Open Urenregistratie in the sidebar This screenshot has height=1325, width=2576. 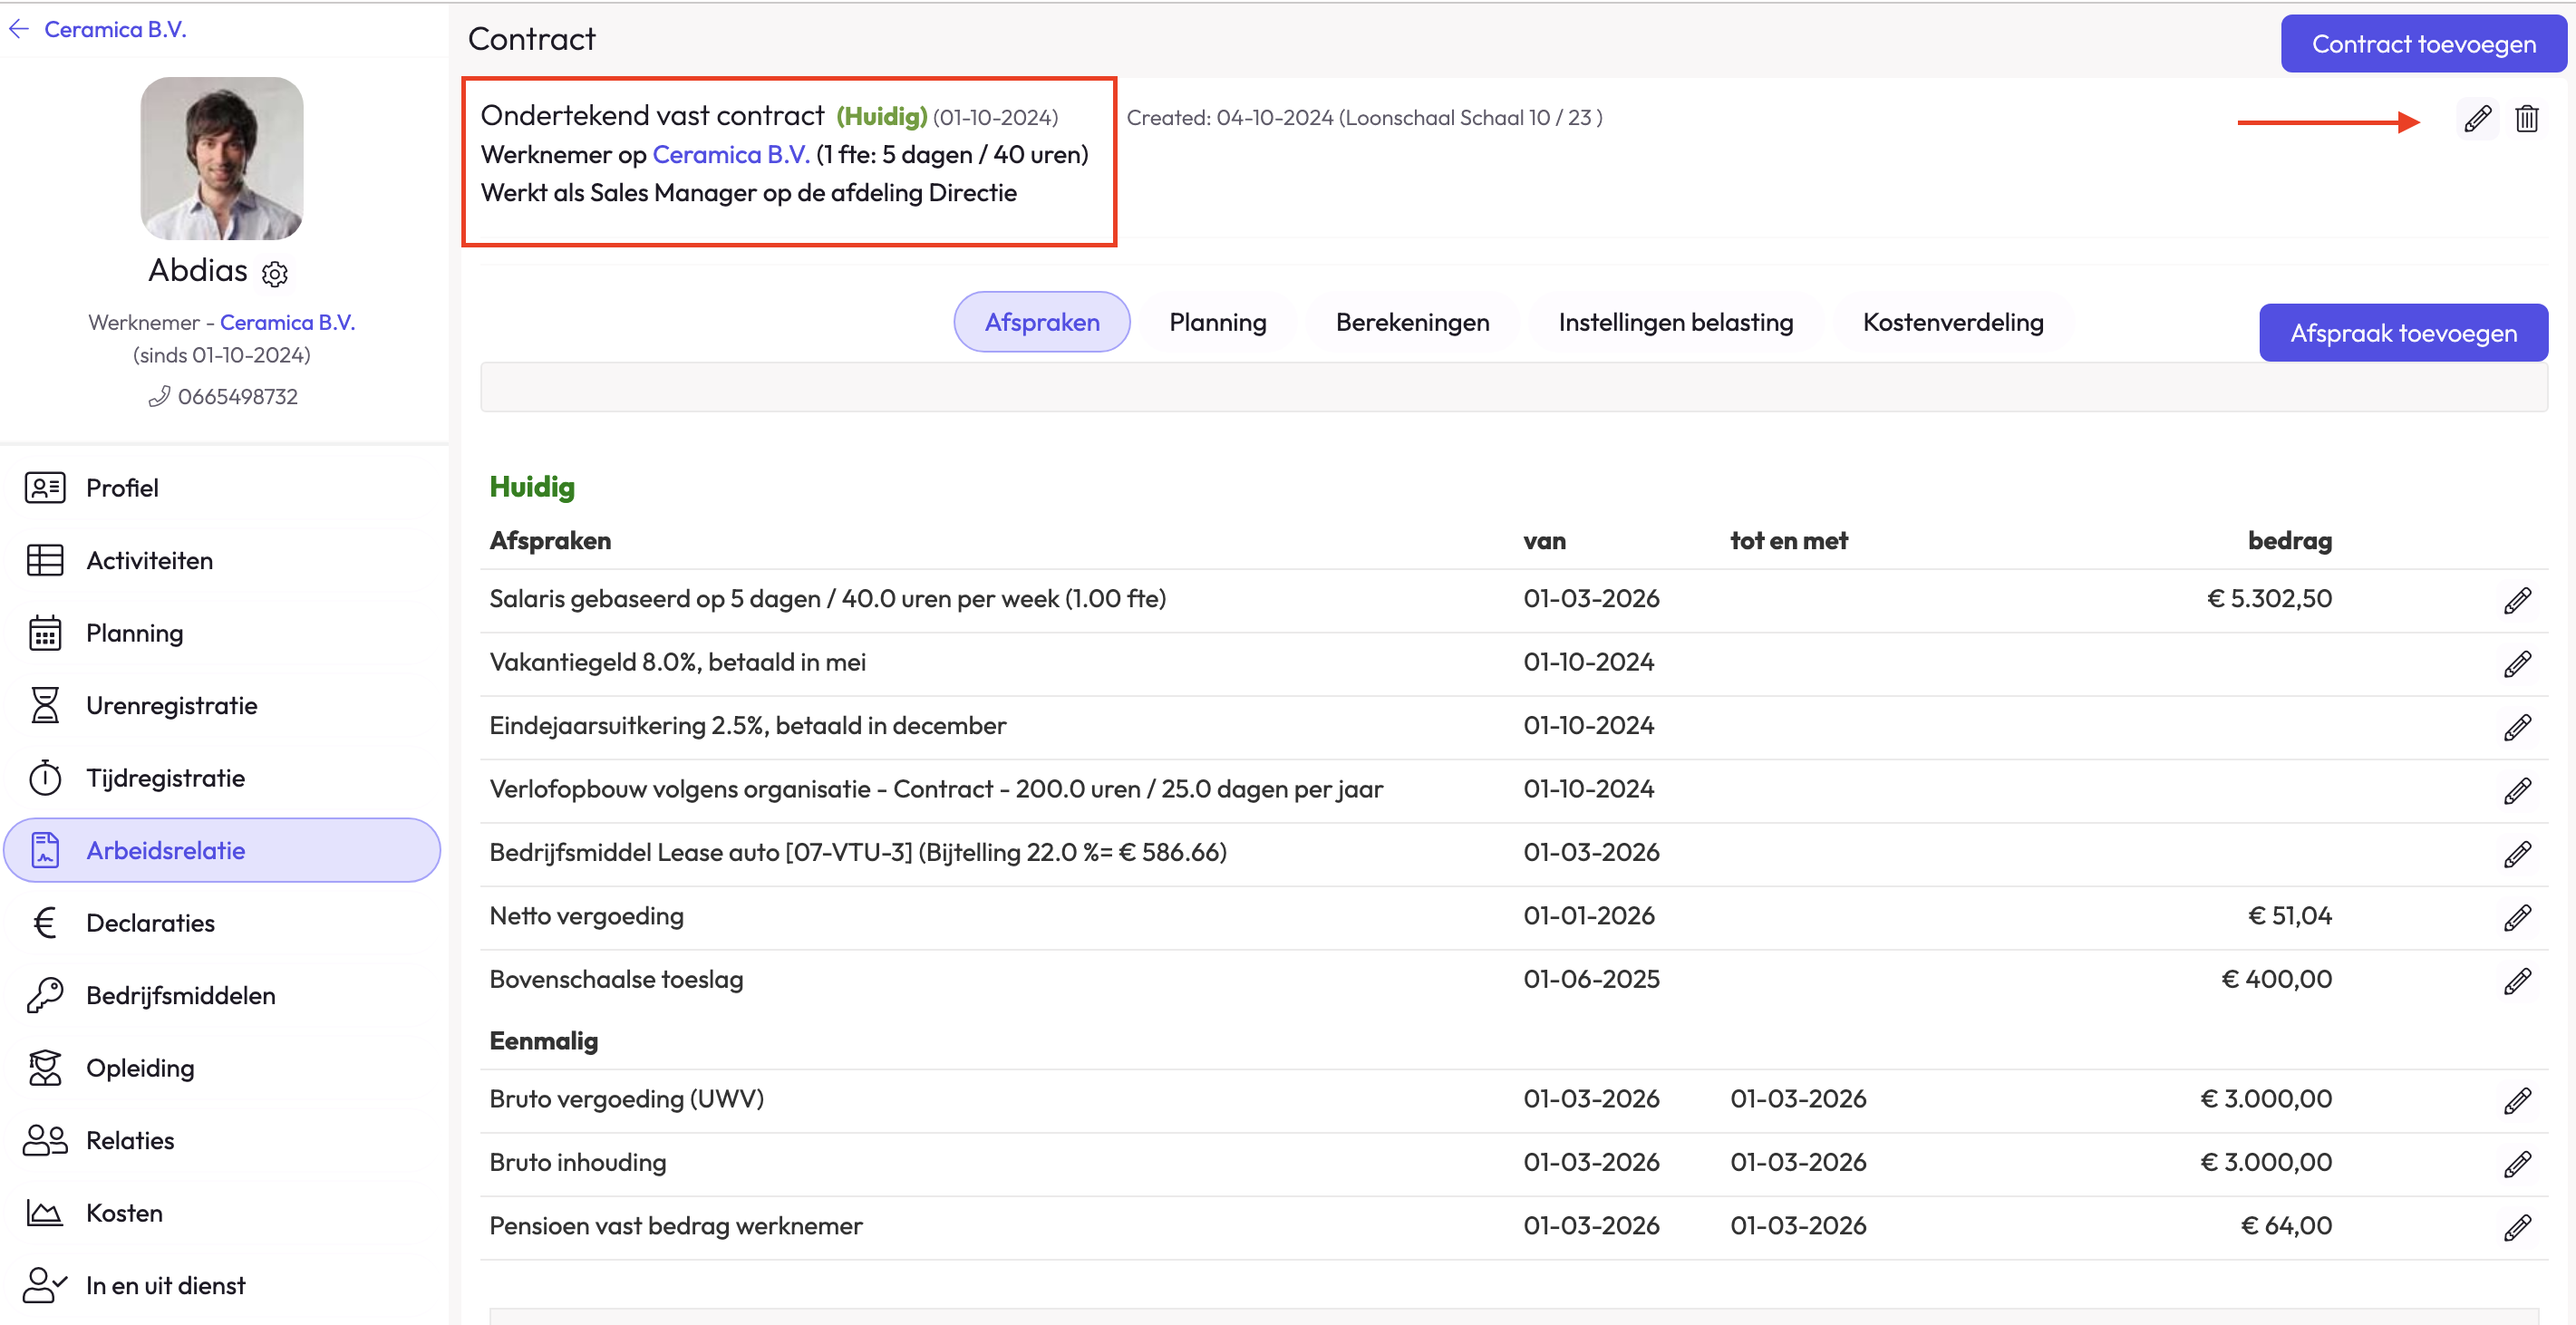click(171, 705)
